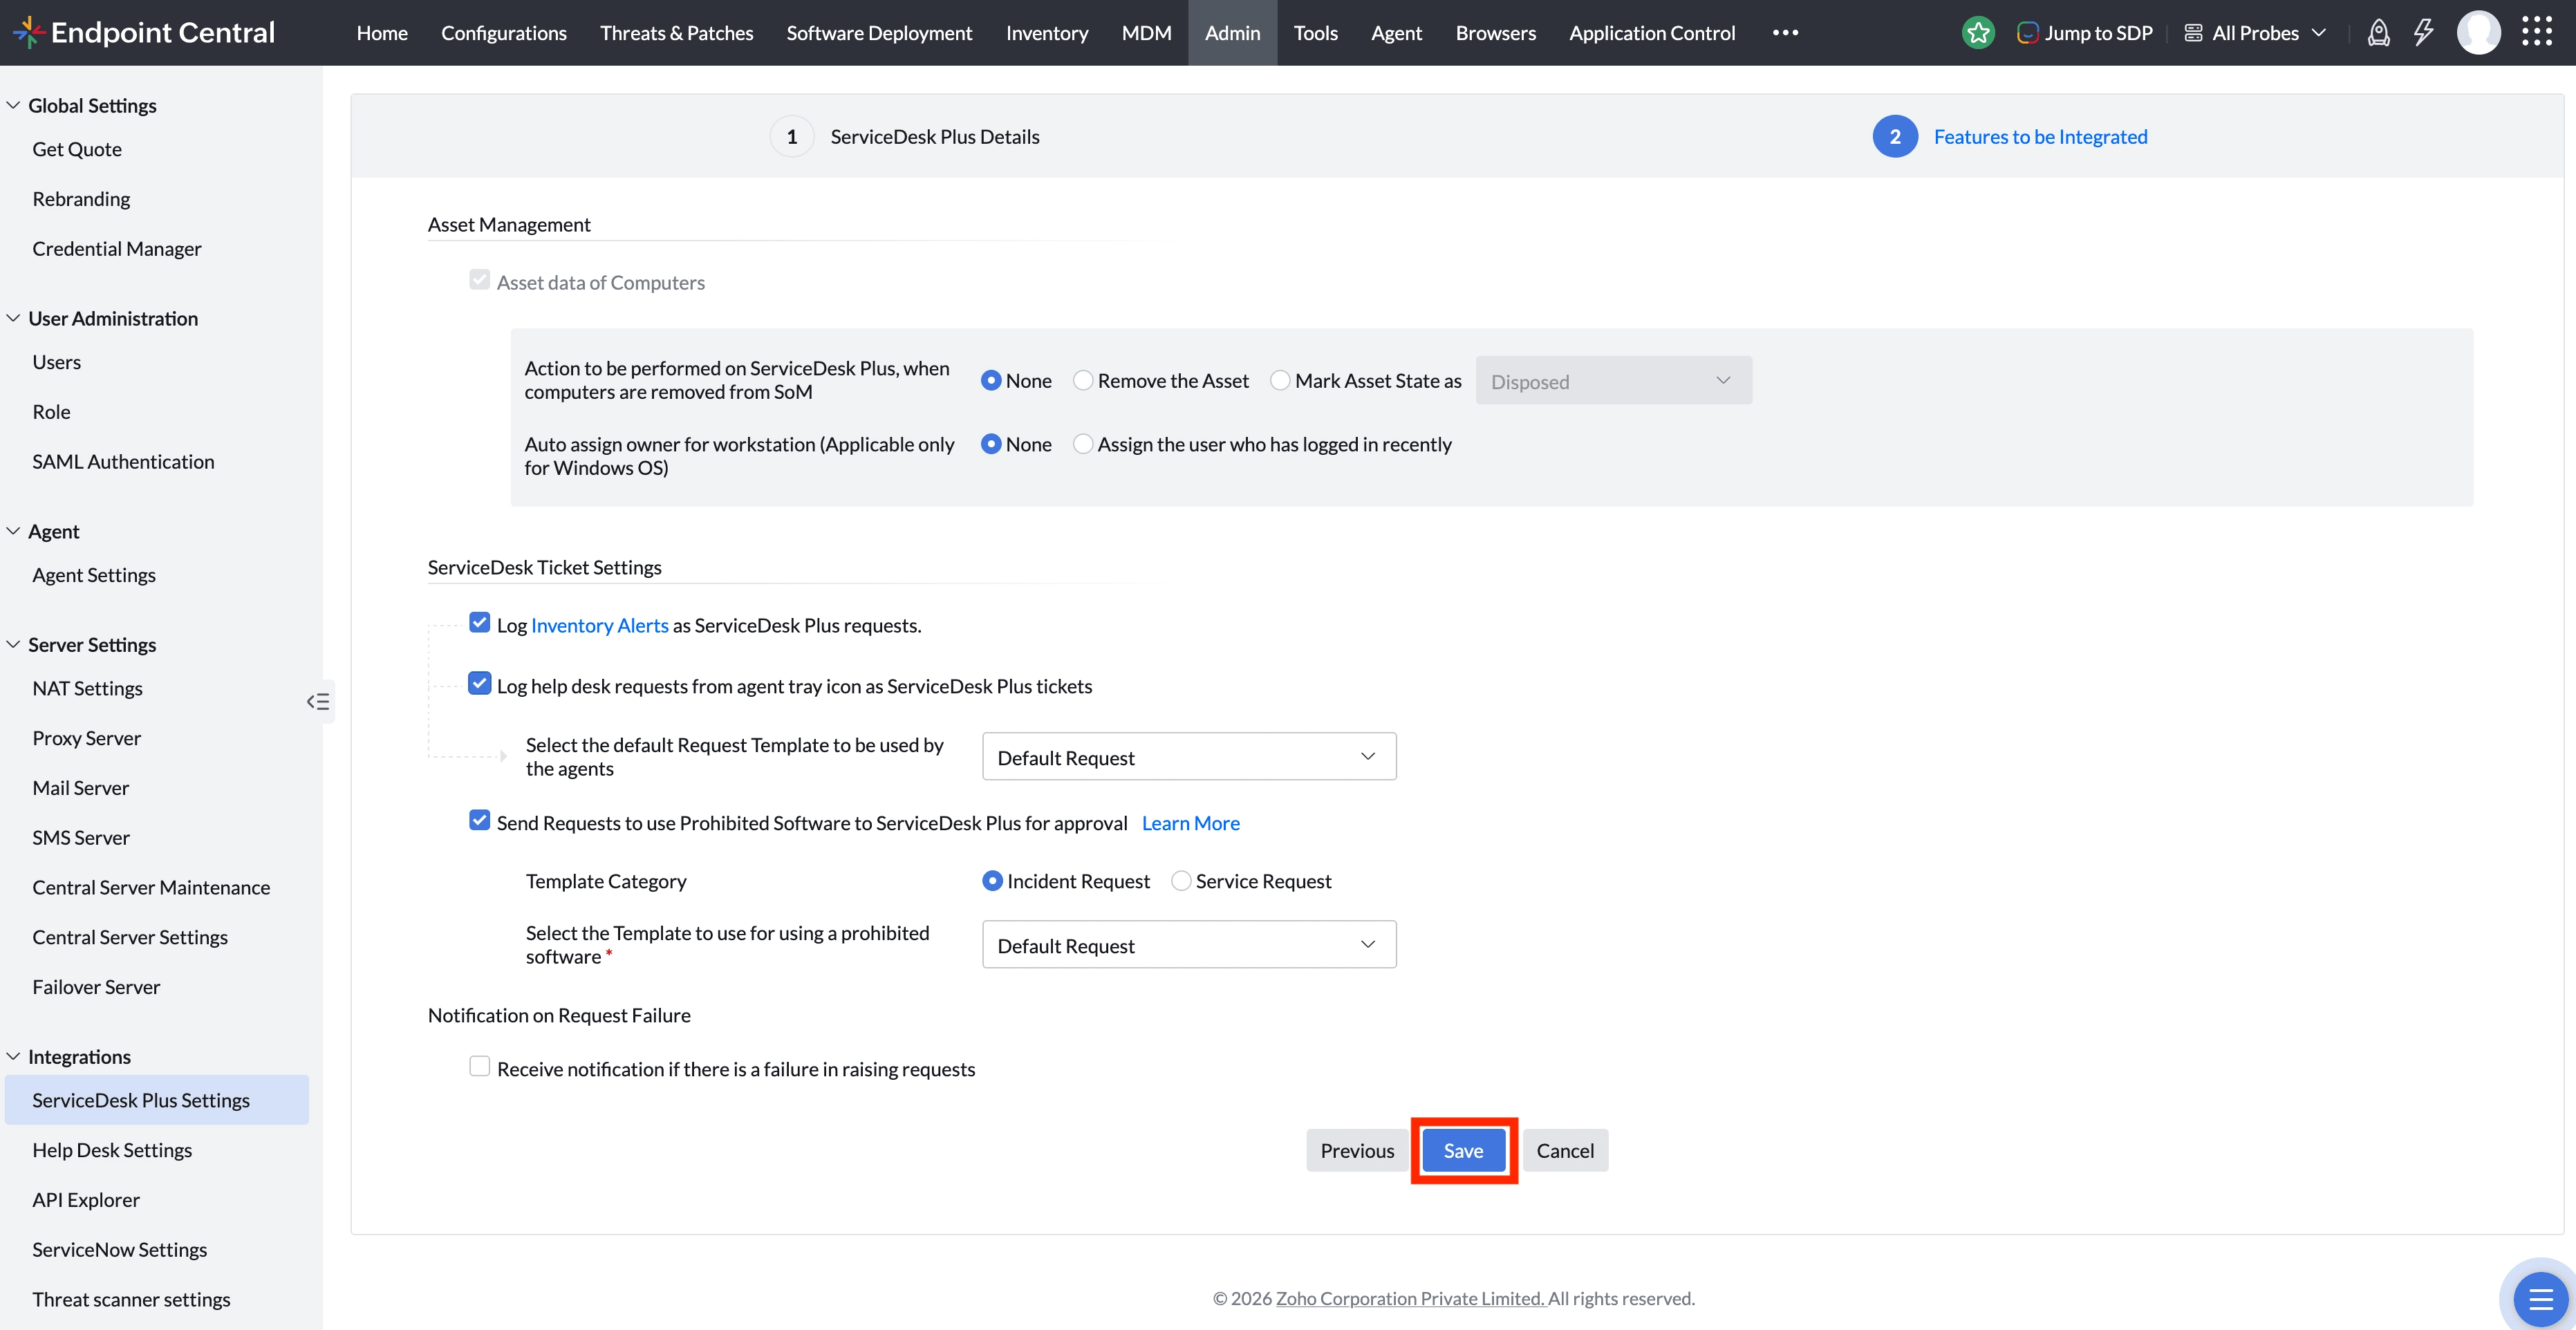The width and height of the screenshot is (2576, 1330).
Task: Open prohibited software template dropdown
Action: point(1189,945)
